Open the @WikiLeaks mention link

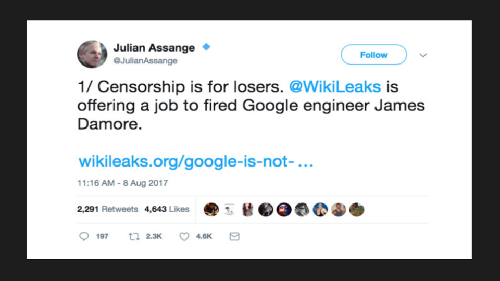pyautogui.click(x=335, y=86)
